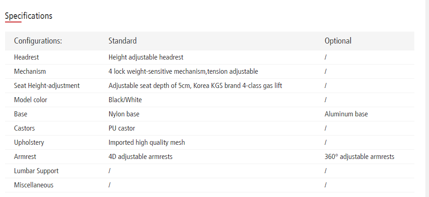The height and width of the screenshot is (197, 429).
Task: Click the Mechanism row label
Action: click(30, 71)
